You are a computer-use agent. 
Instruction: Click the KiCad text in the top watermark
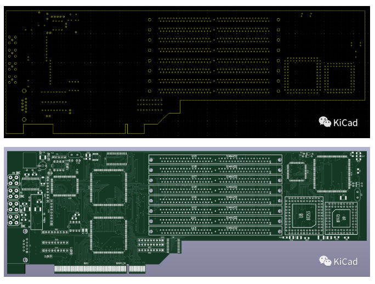pyautogui.click(x=345, y=122)
